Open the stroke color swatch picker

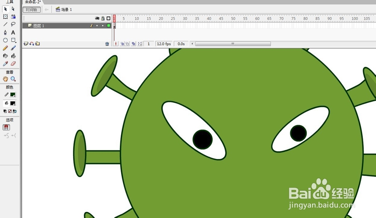(13, 95)
